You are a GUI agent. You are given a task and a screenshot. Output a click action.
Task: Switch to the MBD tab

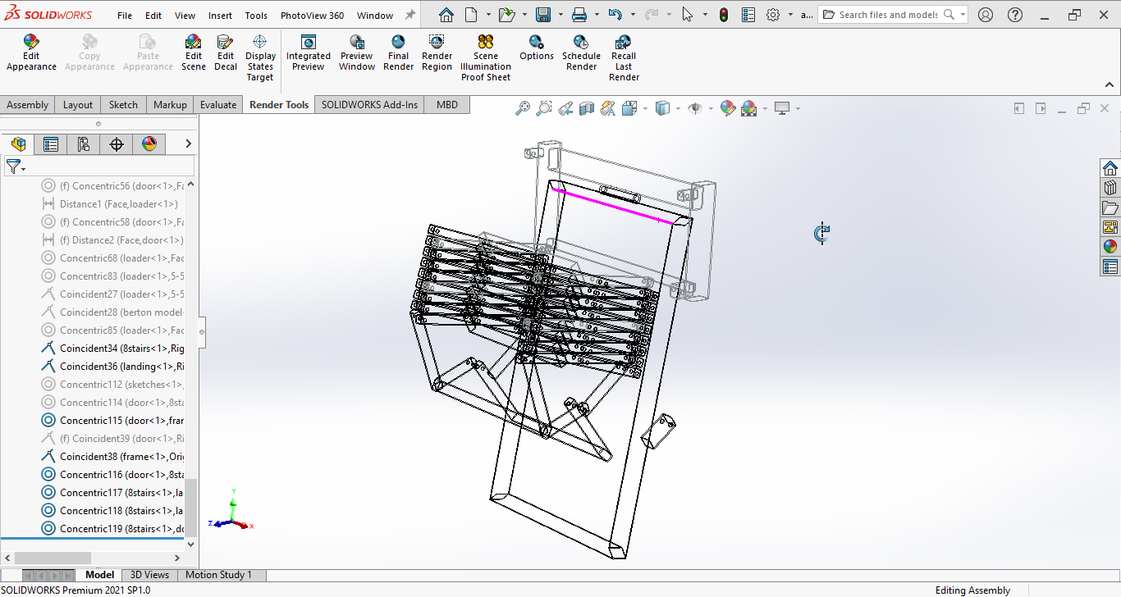click(x=447, y=104)
